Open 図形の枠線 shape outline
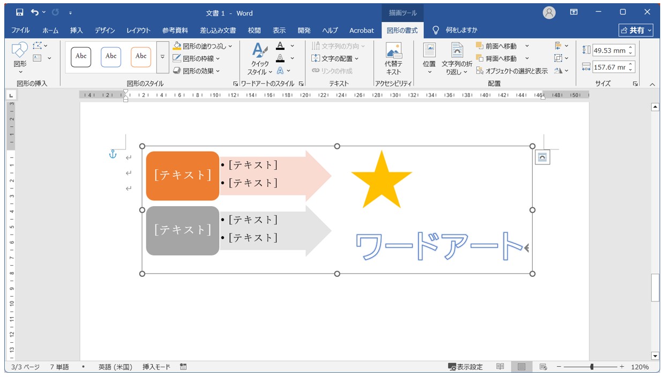 click(196, 58)
